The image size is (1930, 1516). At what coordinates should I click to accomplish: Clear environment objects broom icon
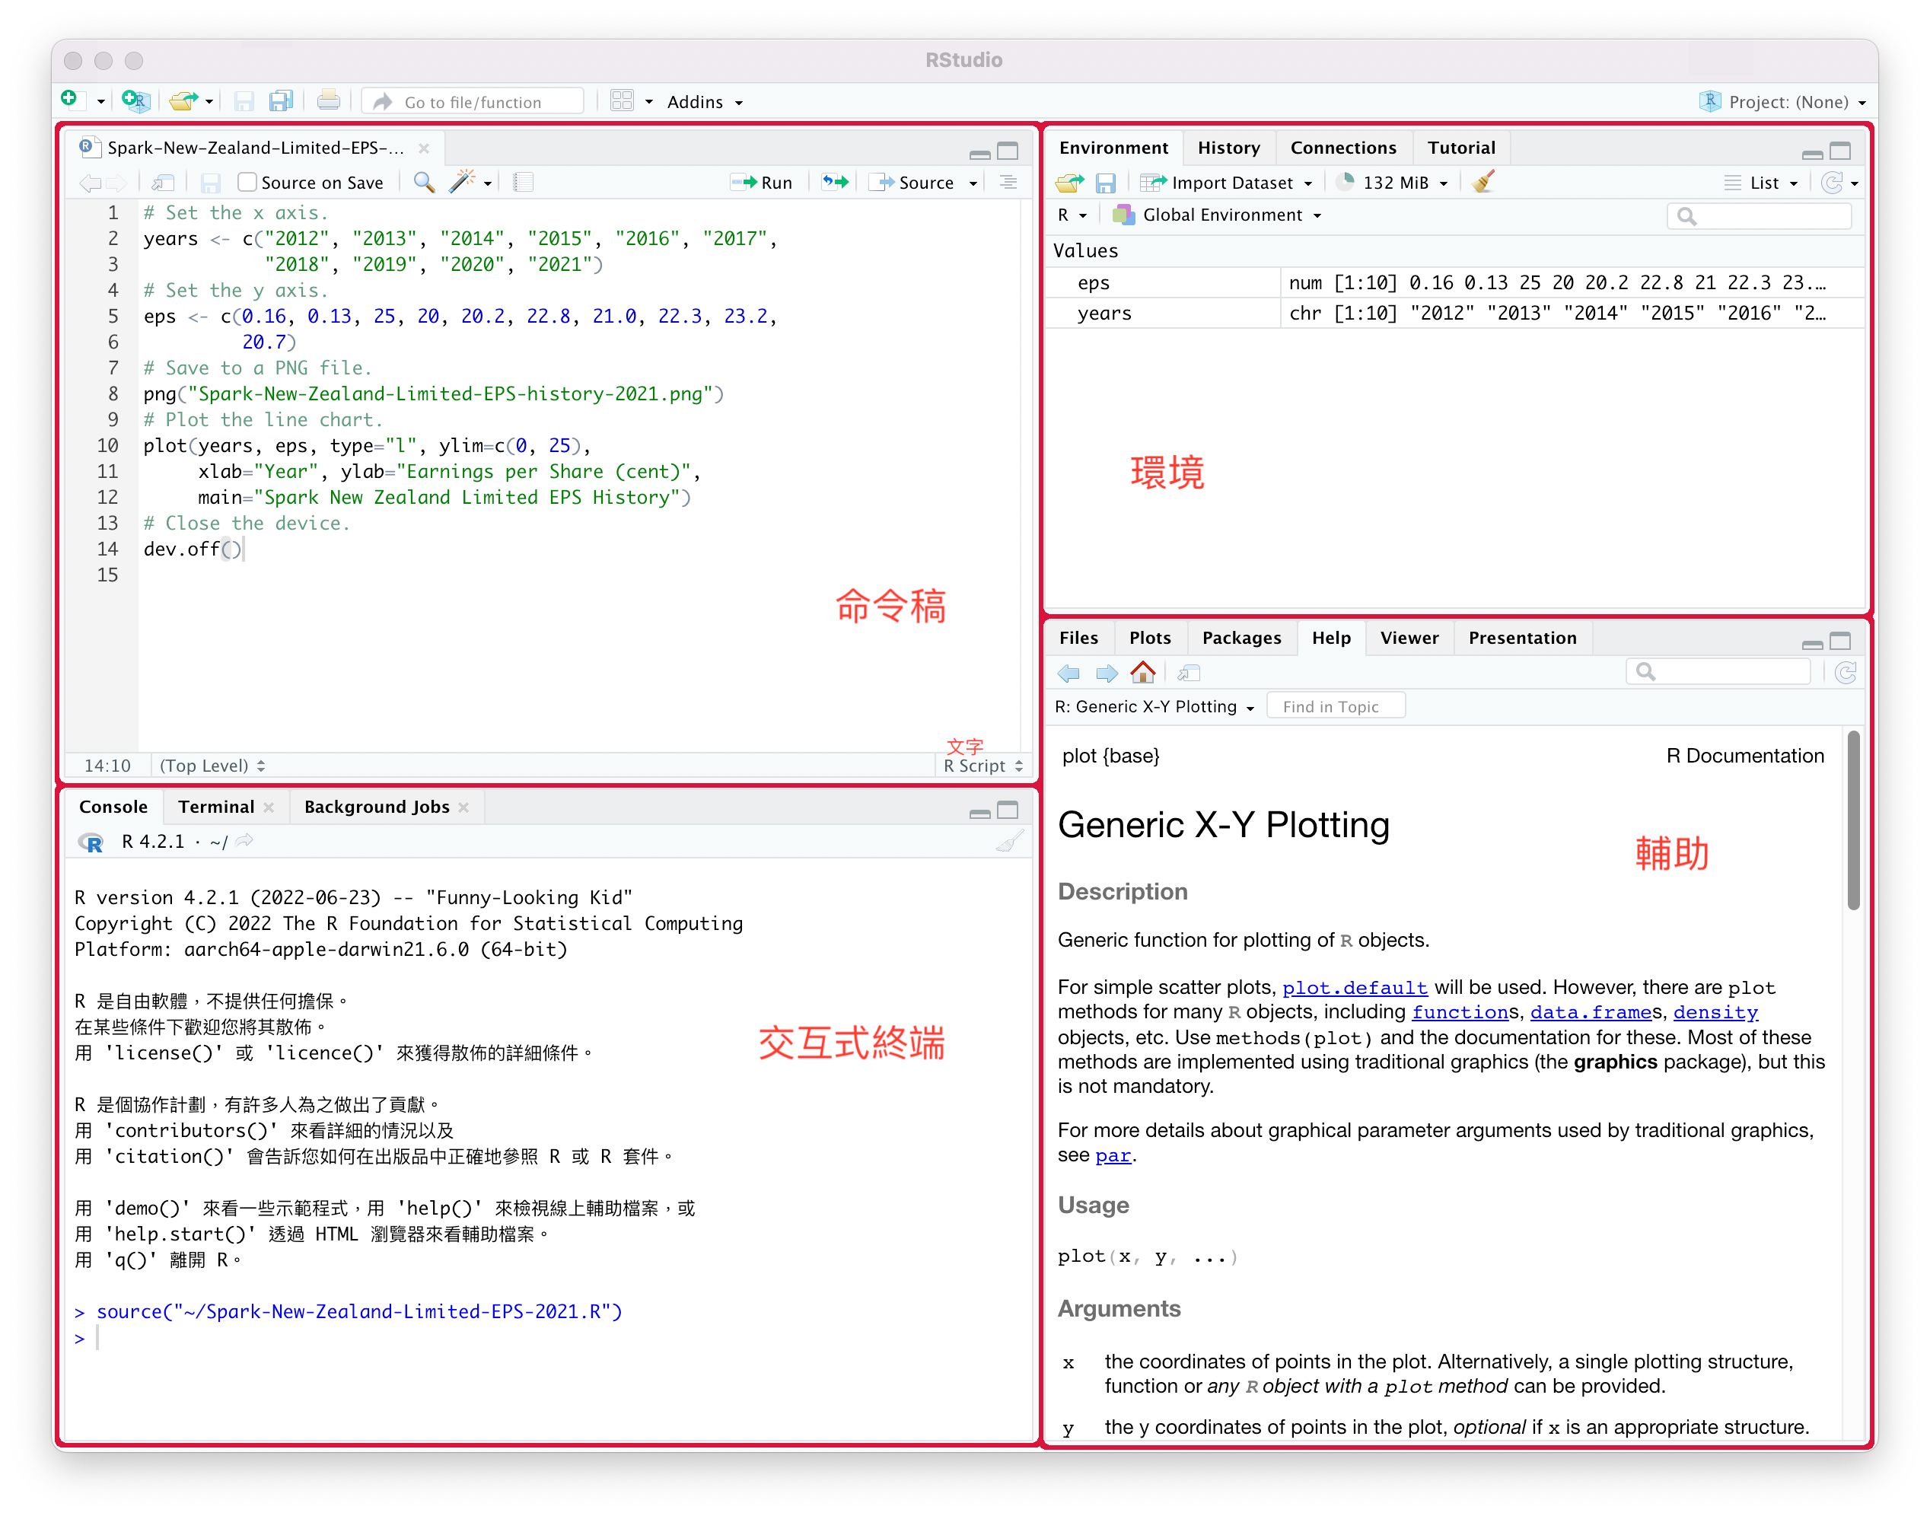pos(1483,182)
